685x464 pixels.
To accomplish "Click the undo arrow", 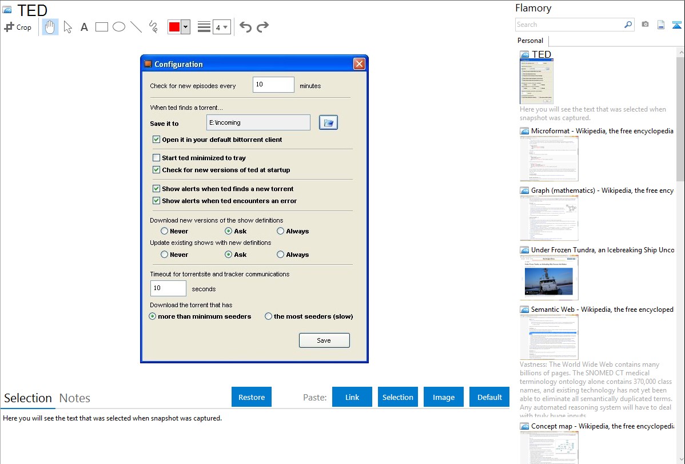I will [245, 27].
